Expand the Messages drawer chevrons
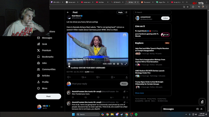Image resolution: width=209 pixels, height=117 pixels. point(201,109)
